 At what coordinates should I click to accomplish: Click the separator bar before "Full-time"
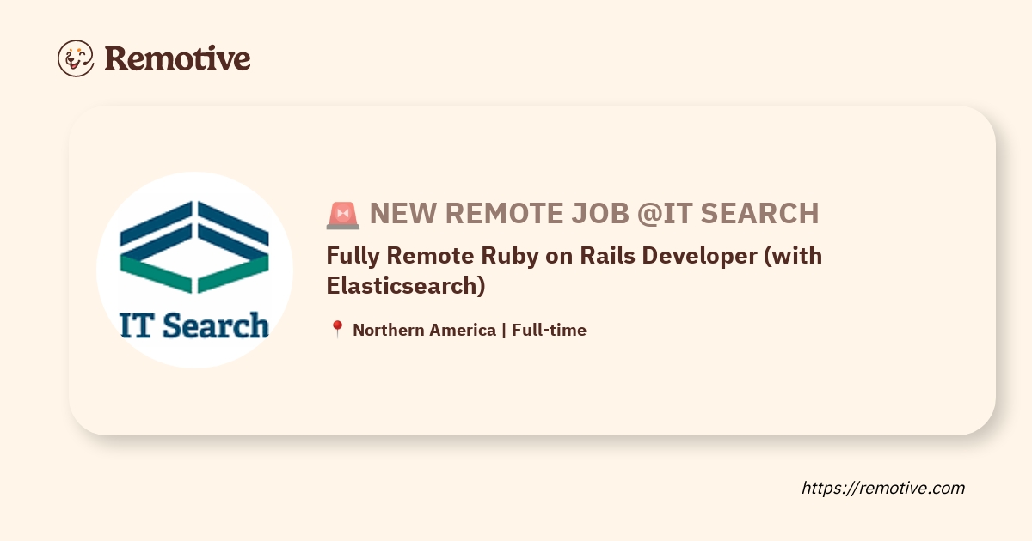tap(504, 330)
